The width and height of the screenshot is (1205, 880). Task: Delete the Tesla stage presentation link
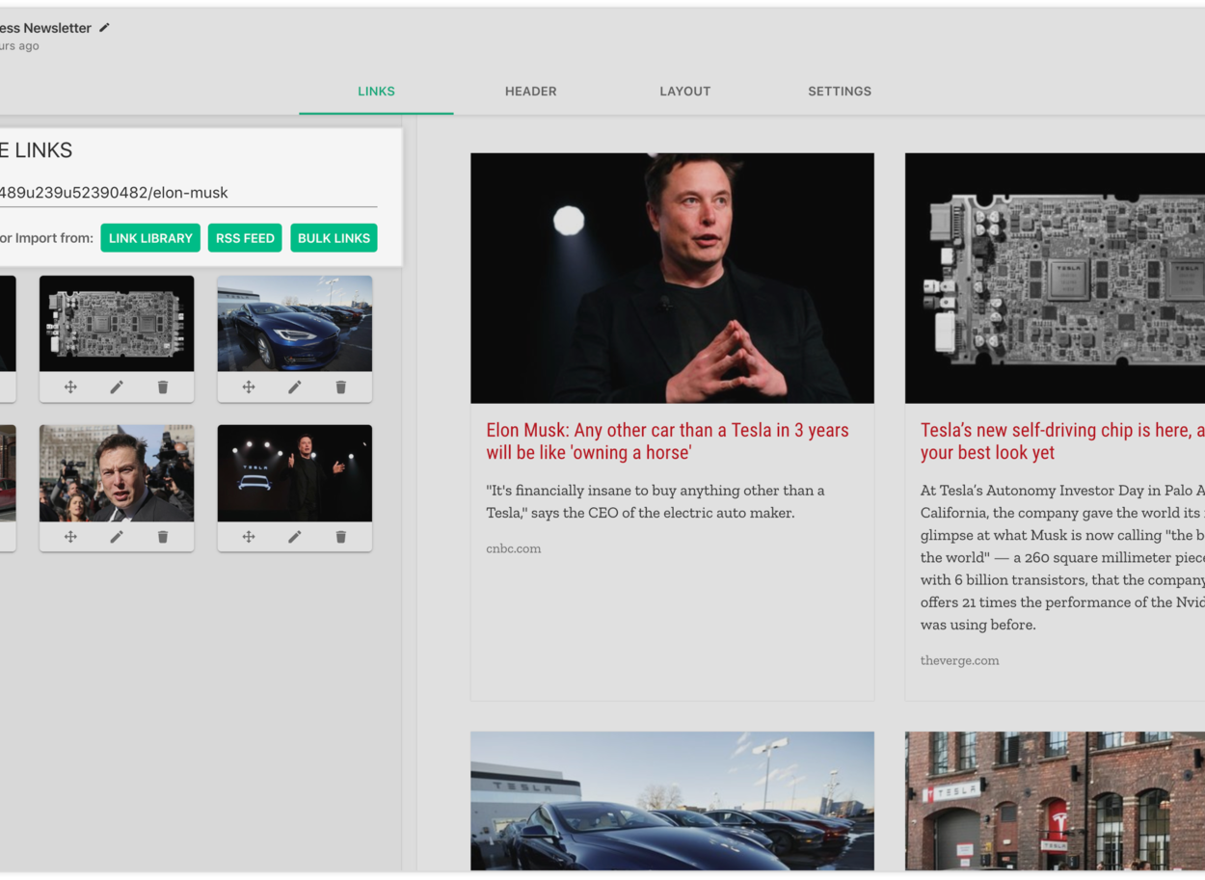(341, 537)
